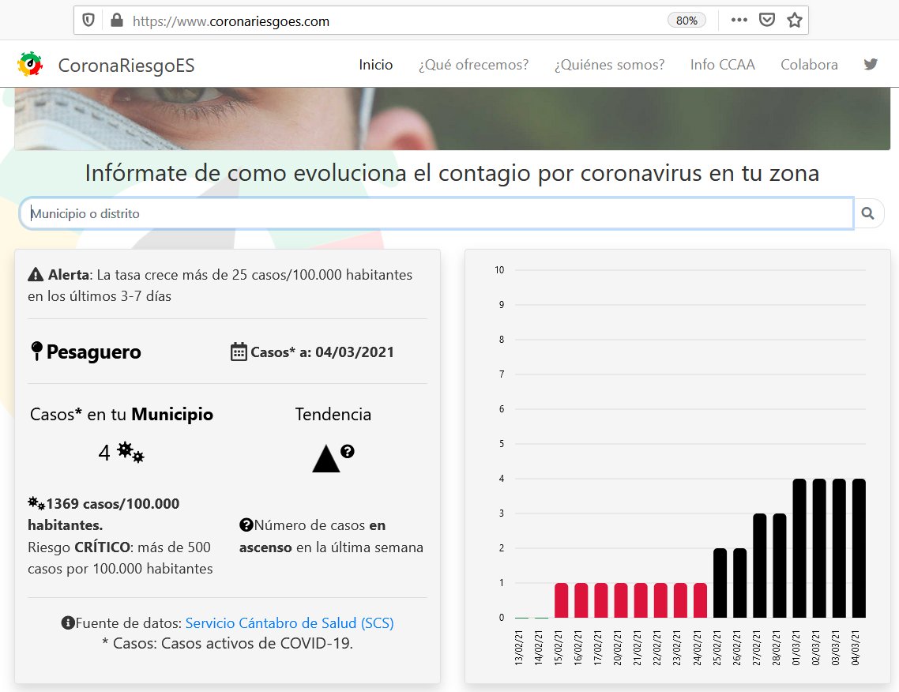
Task: Click the Riesgo CRÍTICO description text
Action: point(120,558)
